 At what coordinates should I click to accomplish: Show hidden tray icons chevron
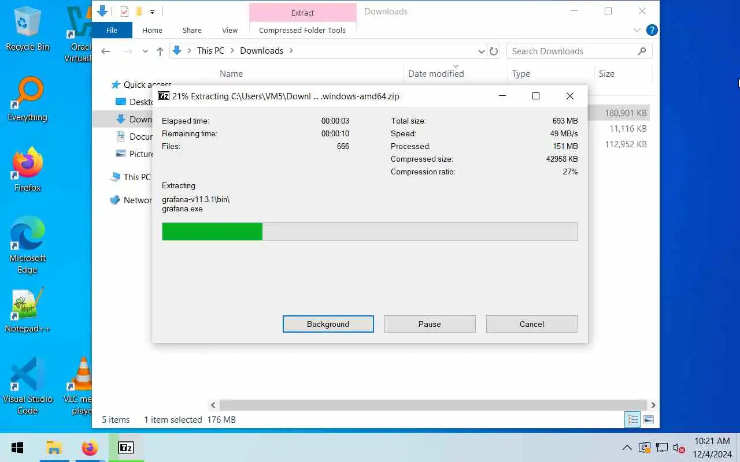point(627,448)
